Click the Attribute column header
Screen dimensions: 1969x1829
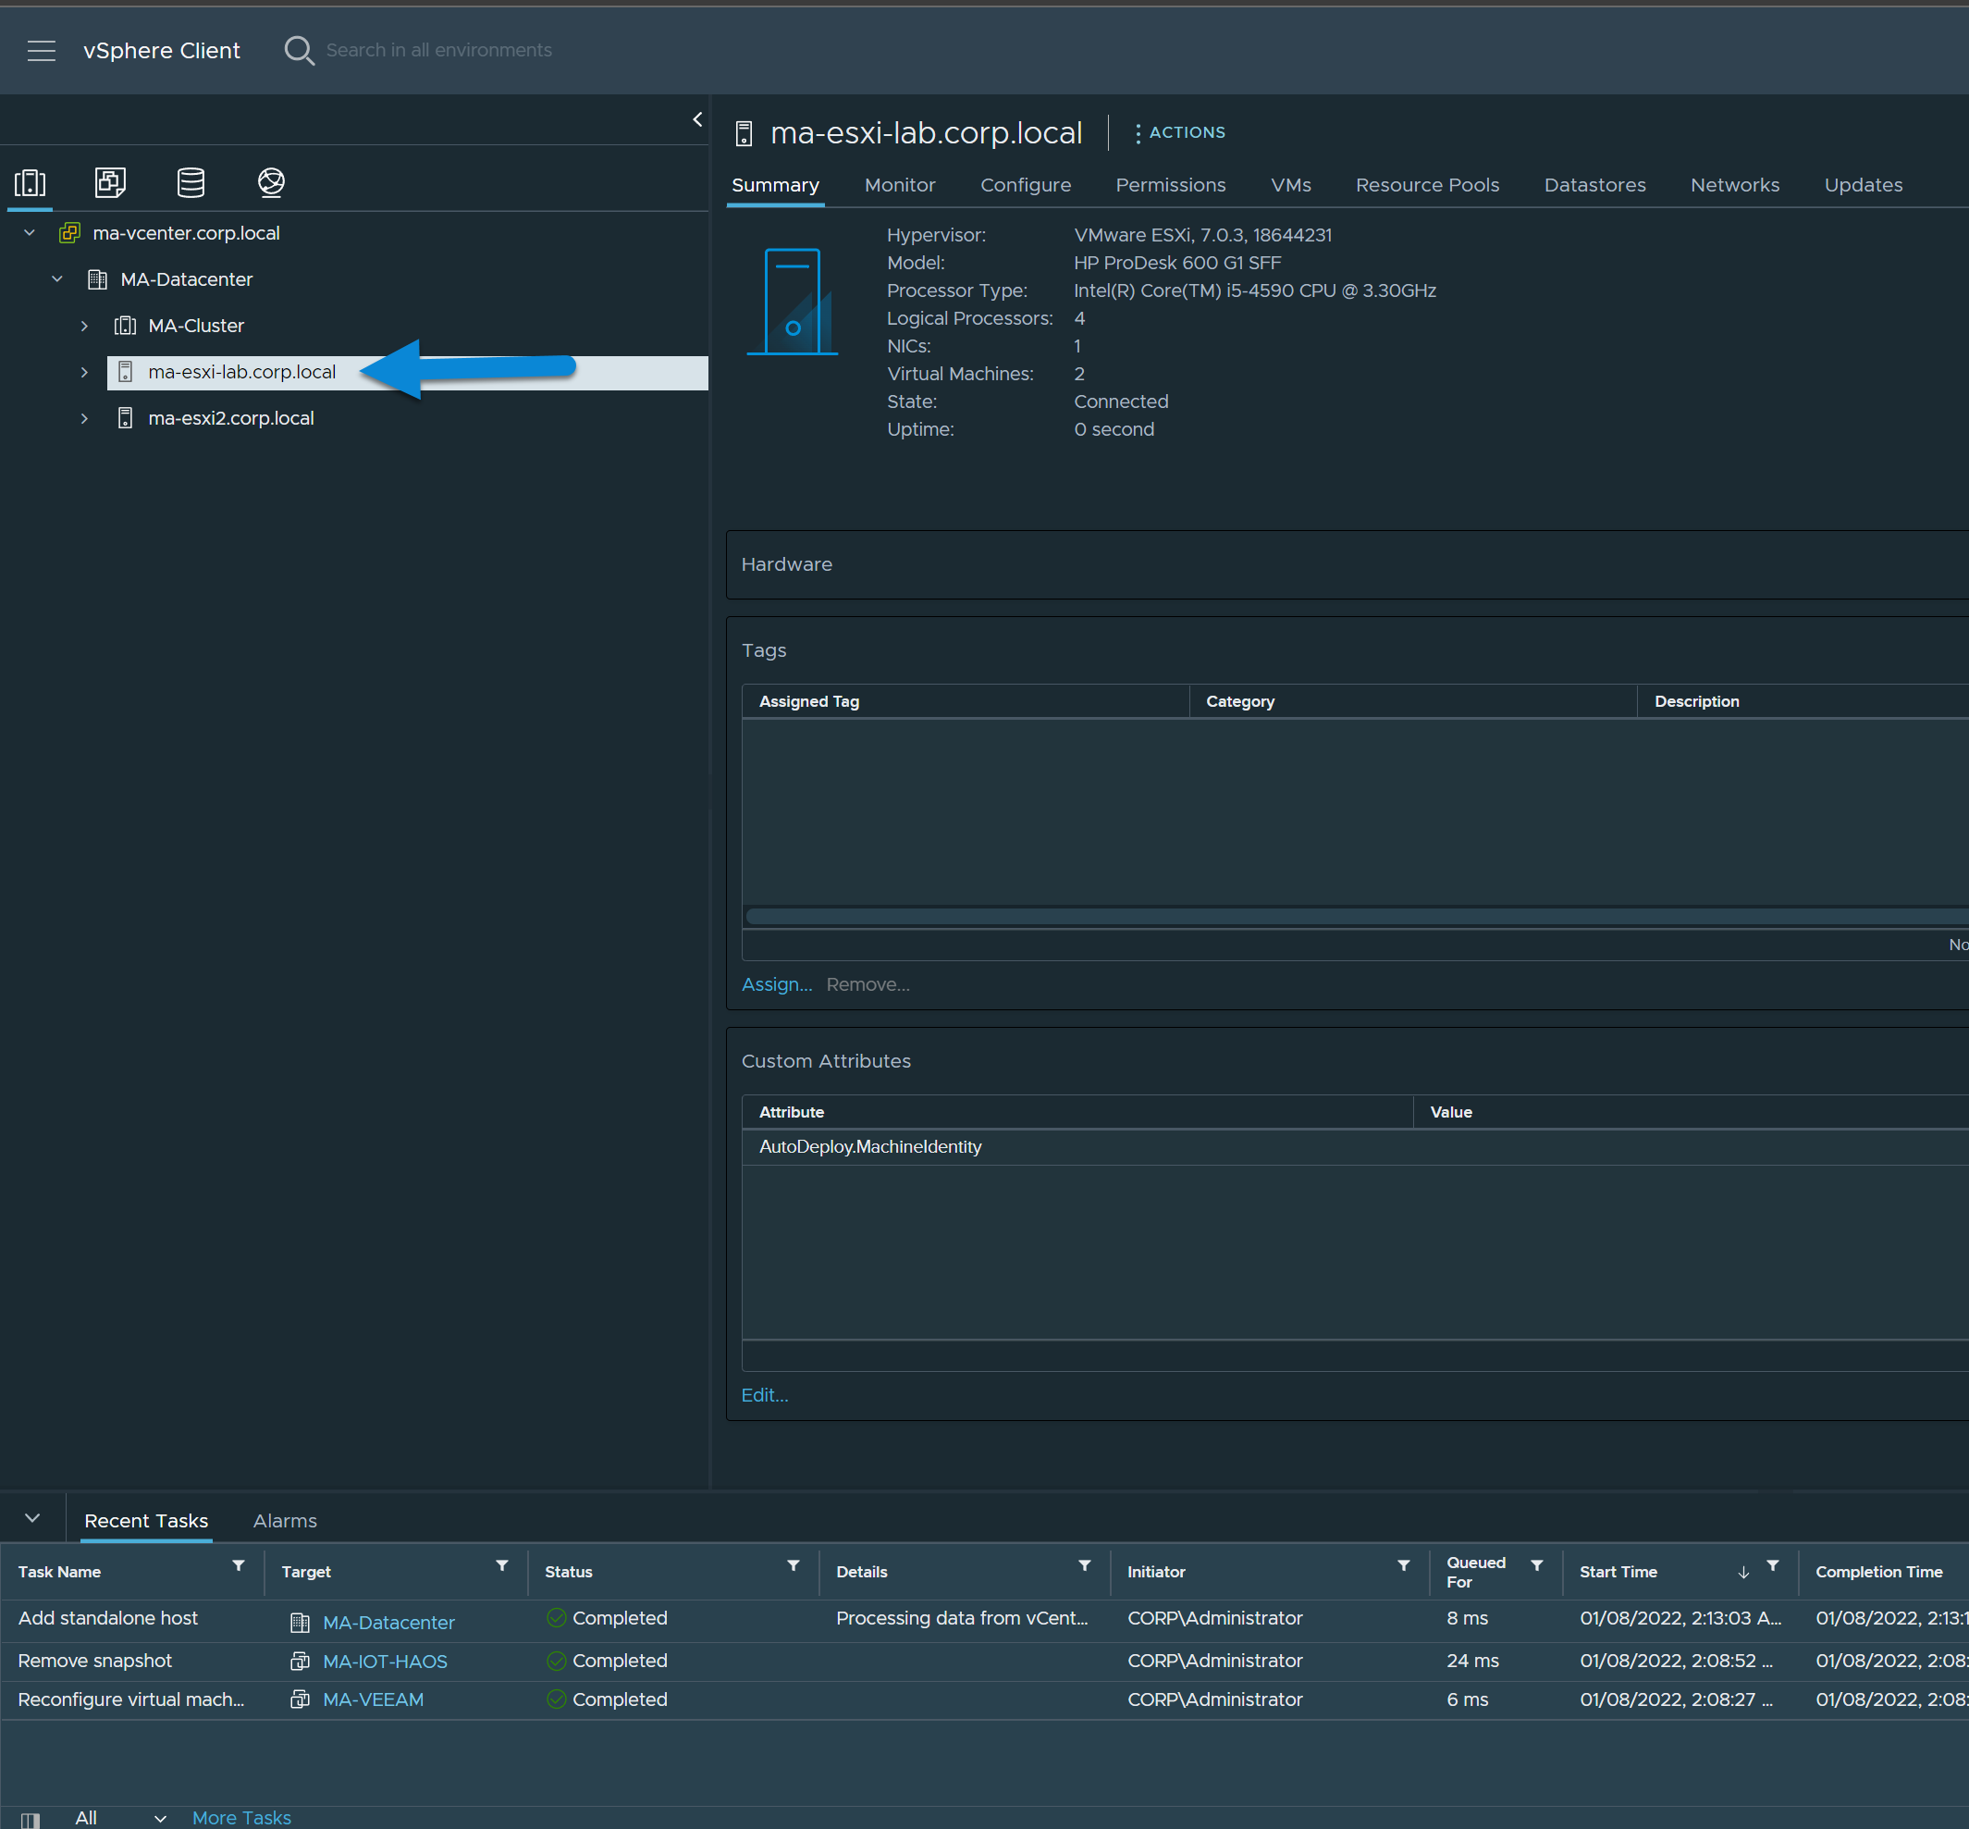[1077, 1112]
